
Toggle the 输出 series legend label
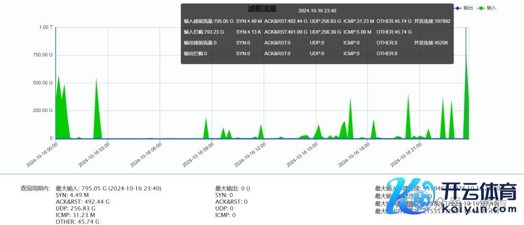click(x=468, y=8)
